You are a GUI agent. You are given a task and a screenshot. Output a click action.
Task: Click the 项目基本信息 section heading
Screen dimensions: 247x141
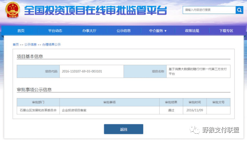pos(30,56)
